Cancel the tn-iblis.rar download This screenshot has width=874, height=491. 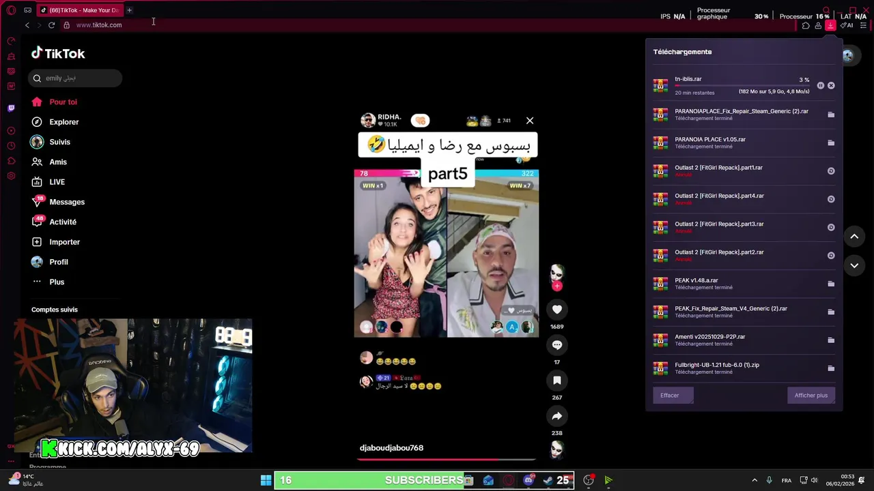[x=831, y=85]
